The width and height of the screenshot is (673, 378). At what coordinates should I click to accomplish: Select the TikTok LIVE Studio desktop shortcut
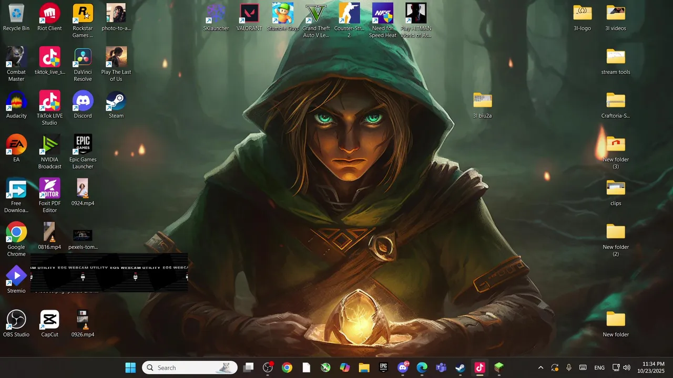(49, 108)
